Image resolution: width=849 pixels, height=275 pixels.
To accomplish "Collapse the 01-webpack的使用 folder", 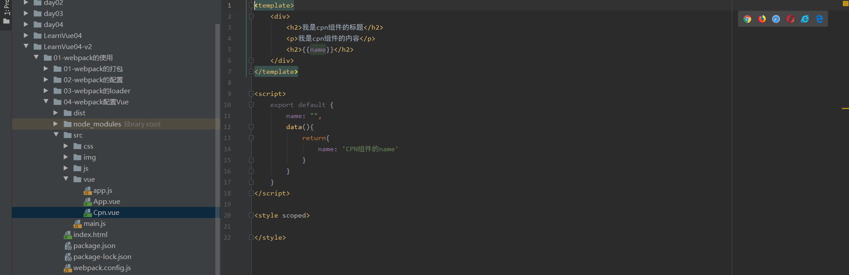I will (x=36, y=57).
